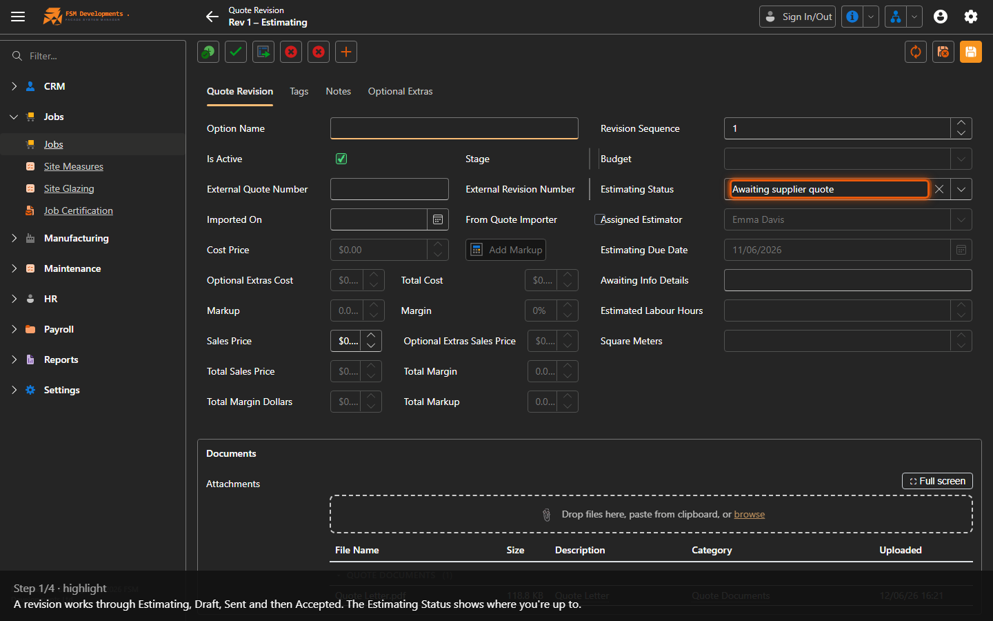Click the browse link in Attachments
The image size is (993, 621).
click(749, 514)
